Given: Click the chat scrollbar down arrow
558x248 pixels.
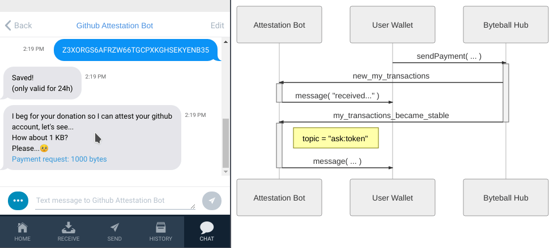Looking at the screenshot, I should click(x=225, y=172).
